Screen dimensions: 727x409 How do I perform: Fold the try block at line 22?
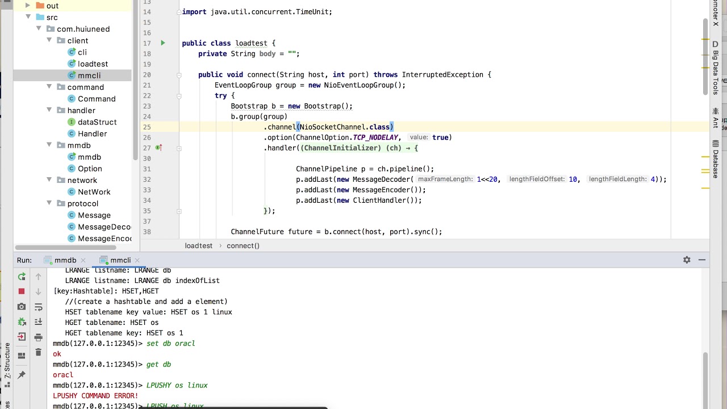pyautogui.click(x=178, y=96)
